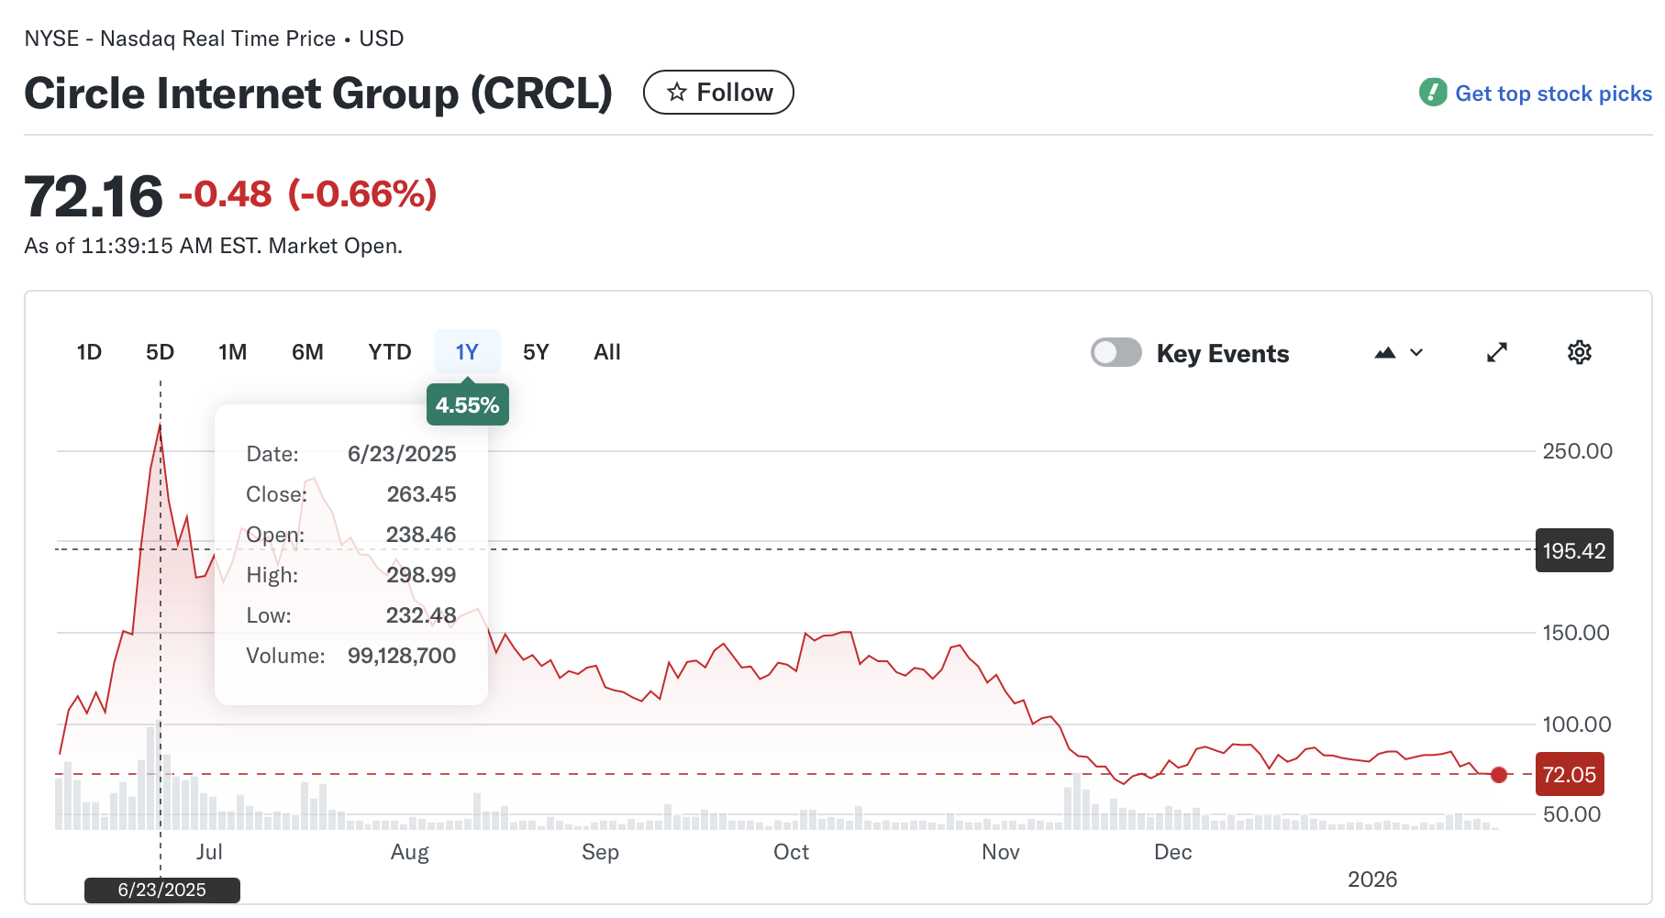Click the green icon beside Get top stock picks

pyautogui.click(x=1433, y=93)
